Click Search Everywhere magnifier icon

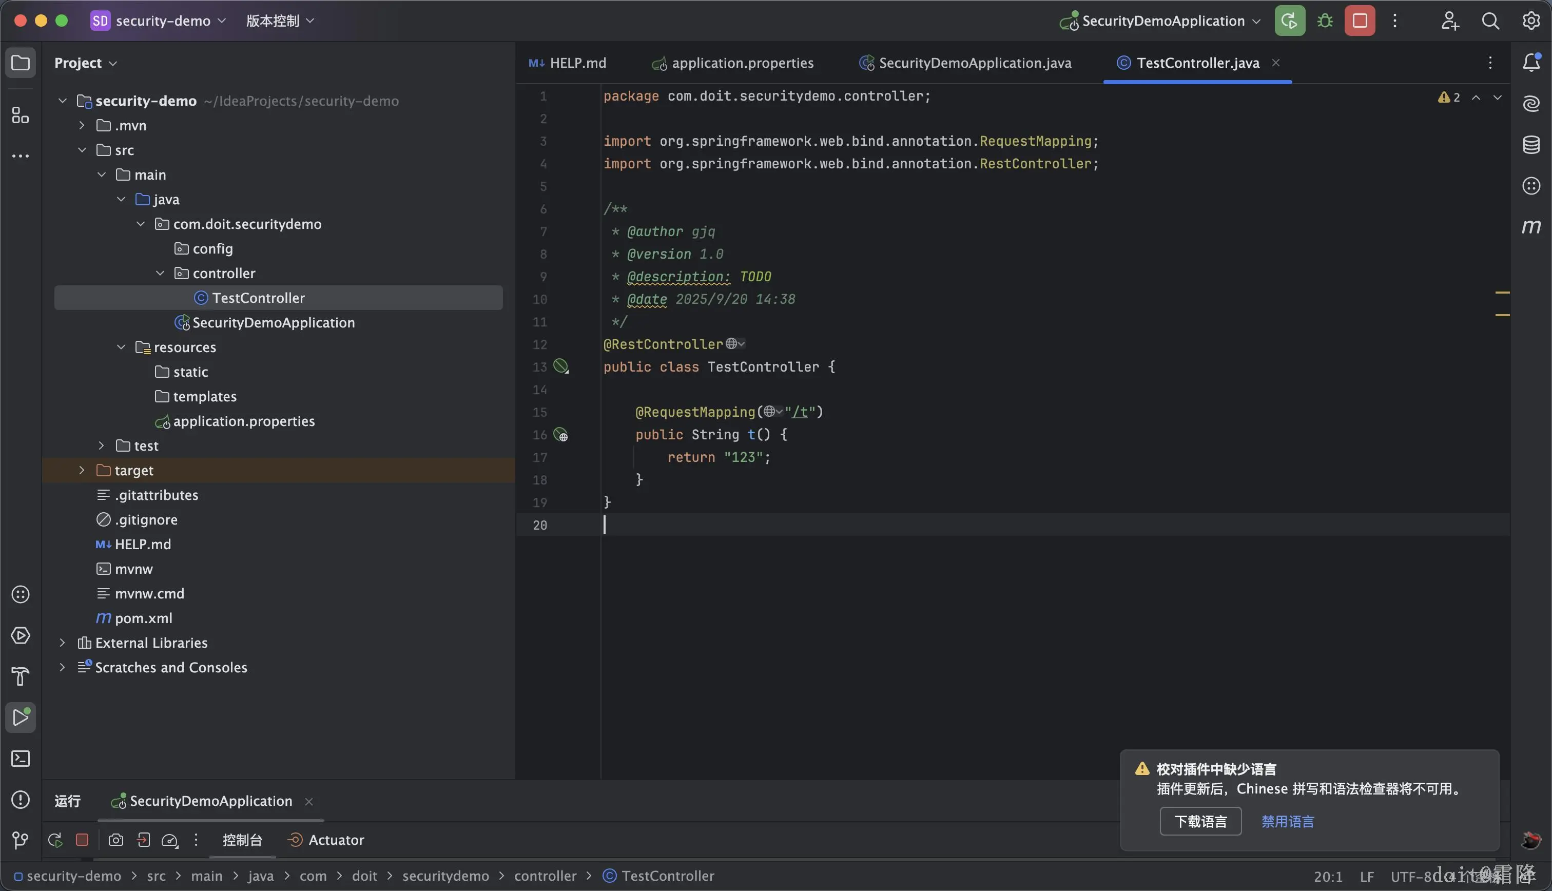pyautogui.click(x=1490, y=21)
